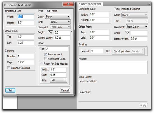Check the Room for Side Heads option
Screen dimensions: 154x113
41,64
